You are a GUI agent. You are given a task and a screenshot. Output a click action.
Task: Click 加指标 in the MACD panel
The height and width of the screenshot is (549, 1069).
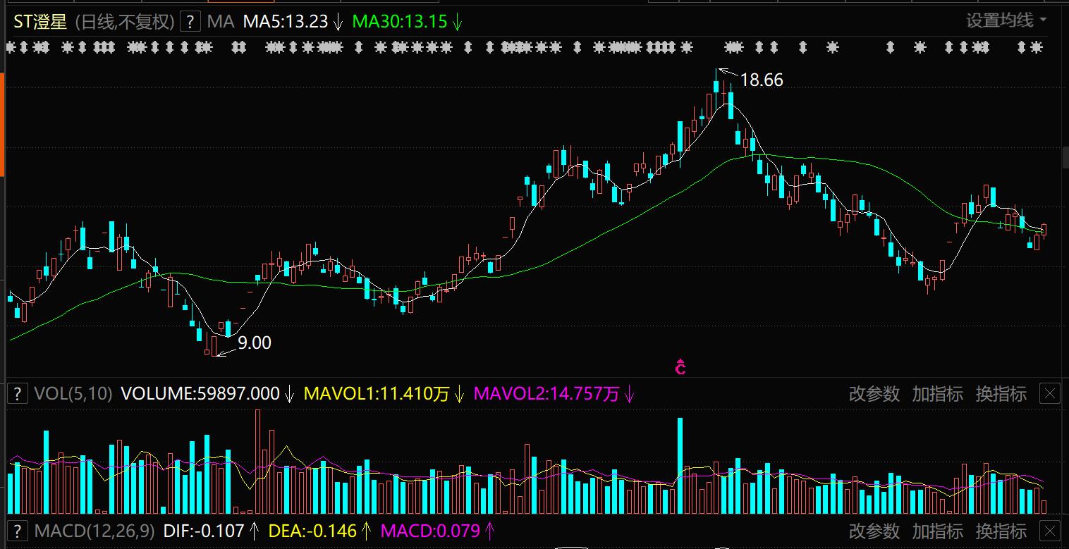pyautogui.click(x=937, y=531)
